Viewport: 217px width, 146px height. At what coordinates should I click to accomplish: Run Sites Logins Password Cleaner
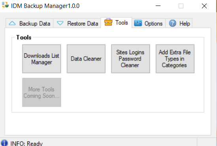pos(130,59)
